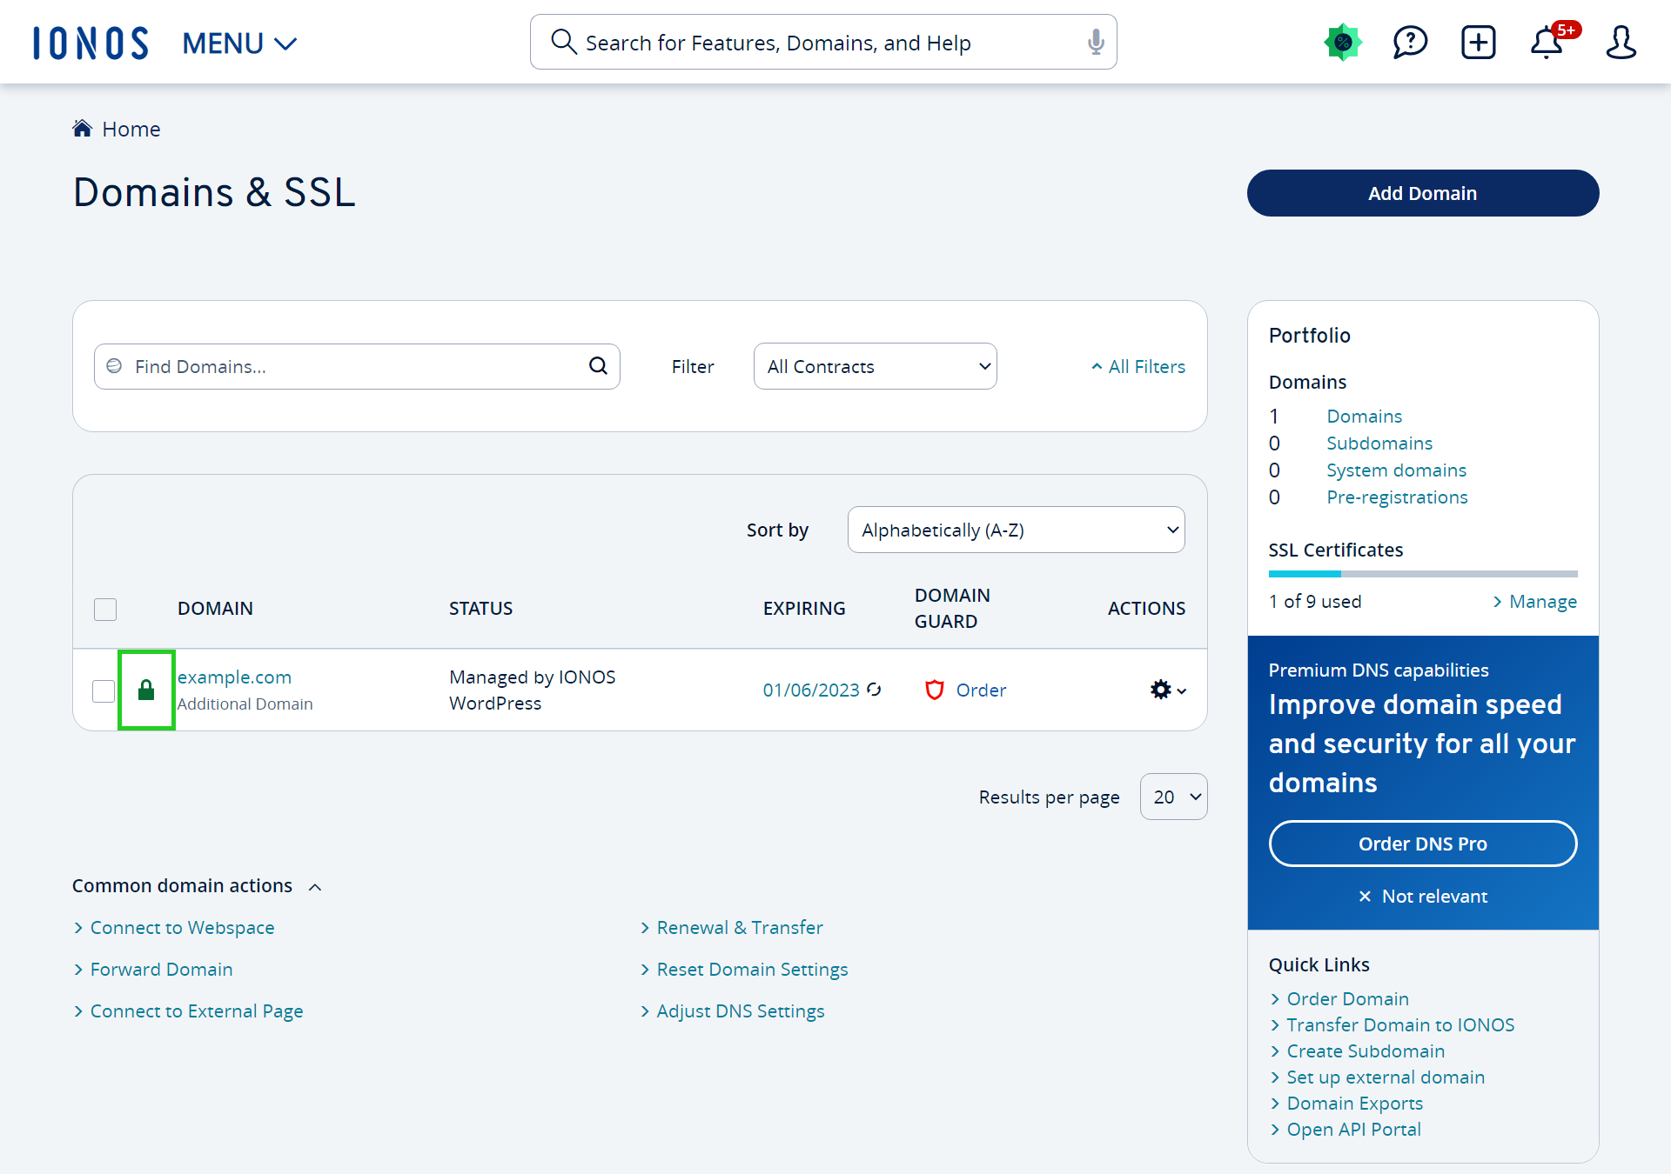Click the SSL Certificates usage progress bar
This screenshot has height=1174, width=1671.
[x=1422, y=574]
